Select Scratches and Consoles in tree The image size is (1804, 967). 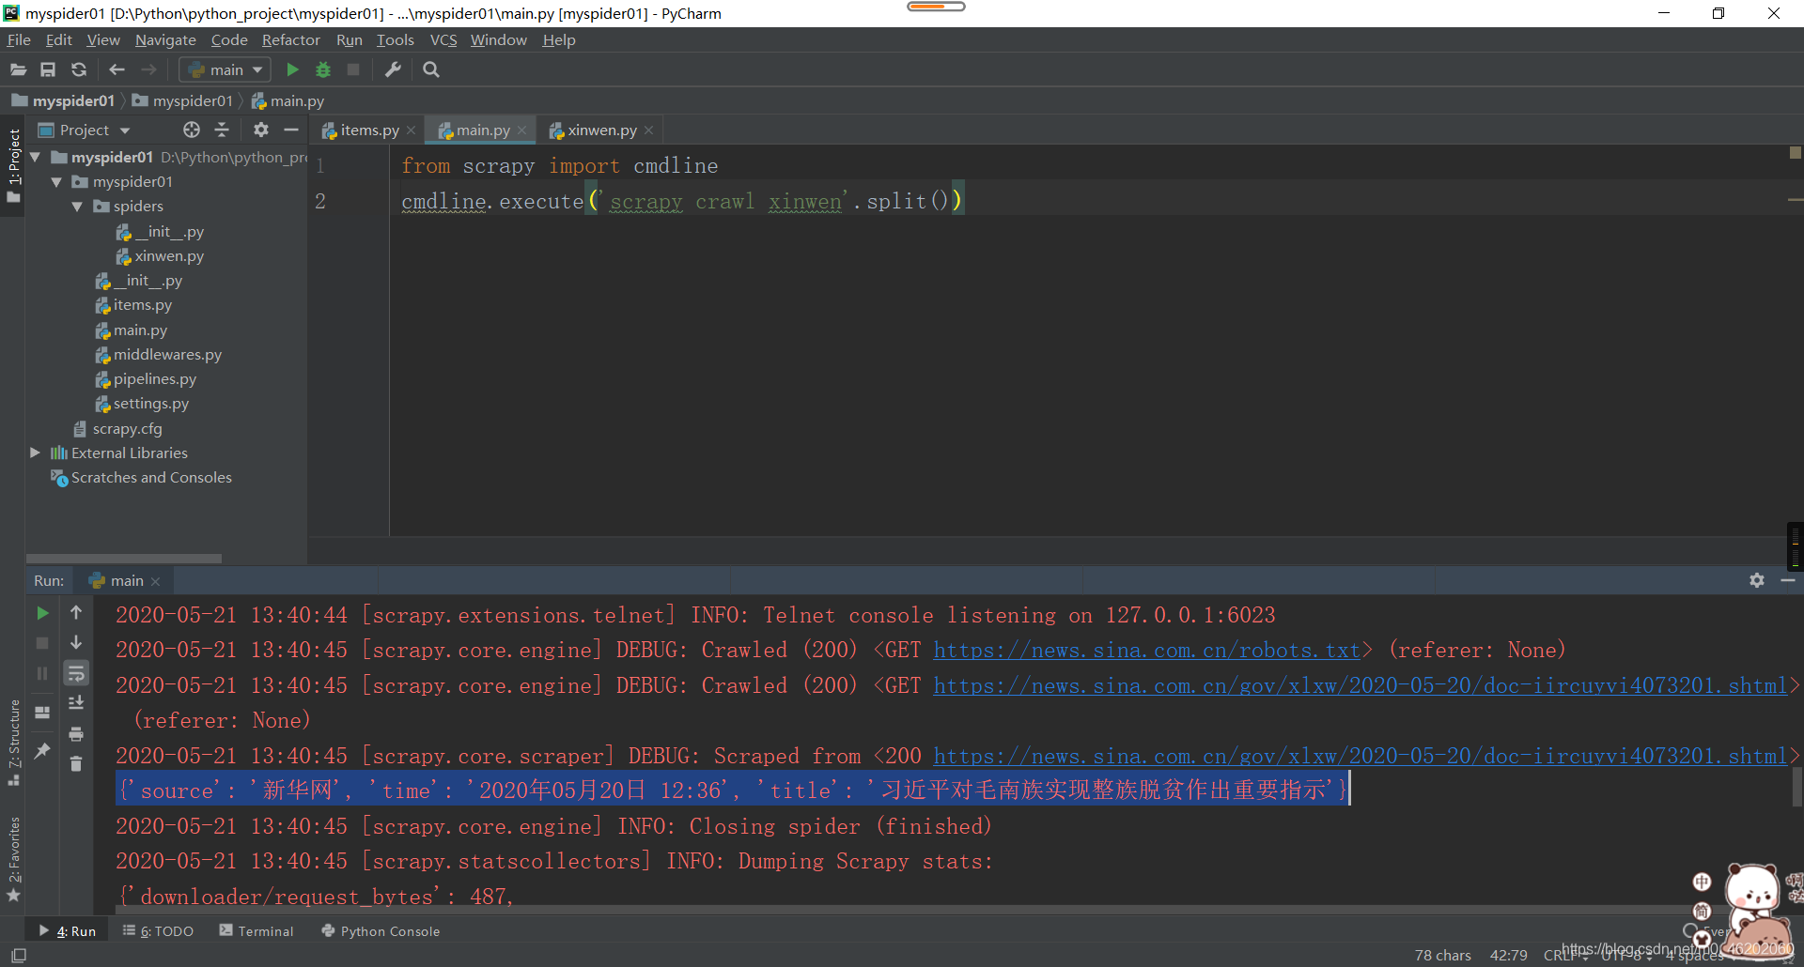pyautogui.click(x=141, y=477)
